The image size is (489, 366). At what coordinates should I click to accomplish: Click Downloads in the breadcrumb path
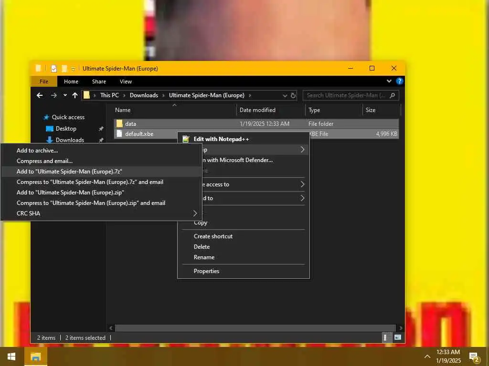click(x=144, y=95)
